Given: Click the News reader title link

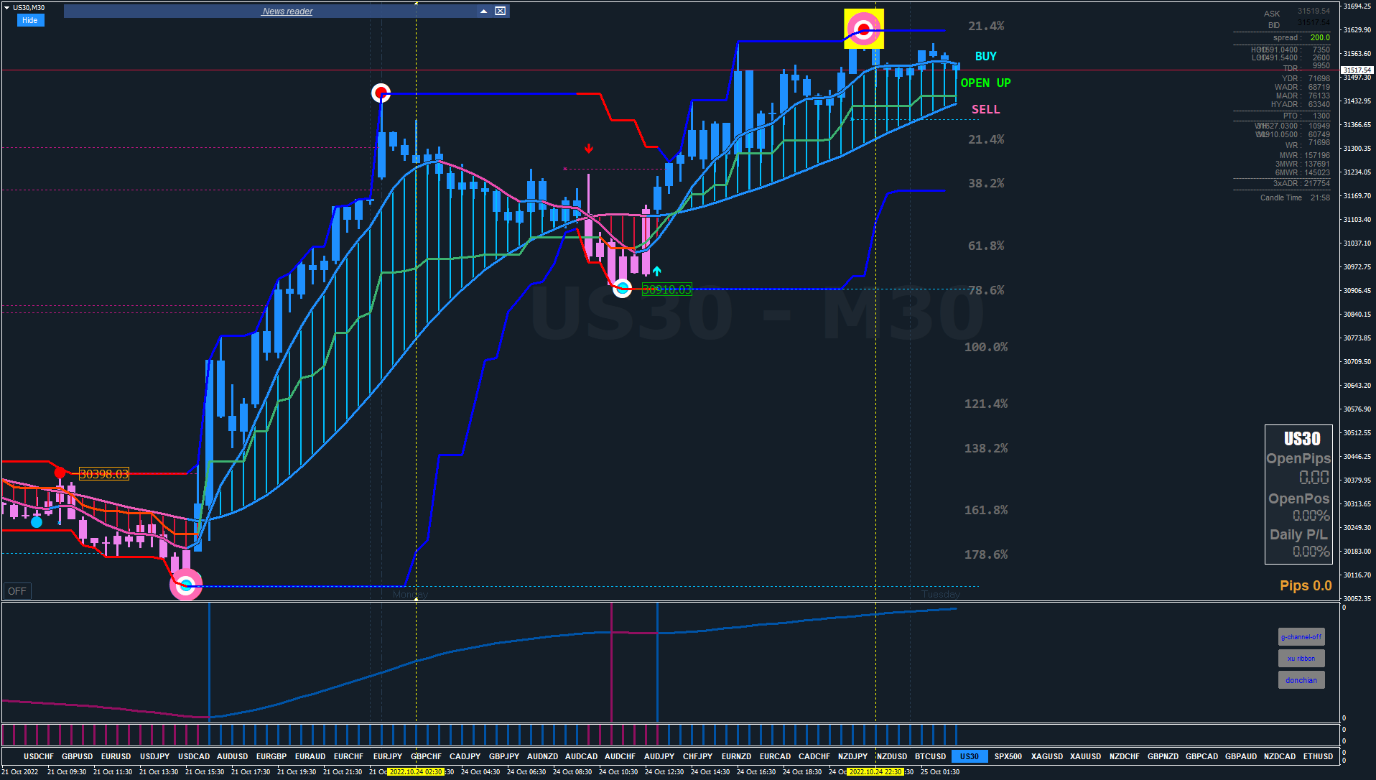Looking at the screenshot, I should click(x=287, y=11).
